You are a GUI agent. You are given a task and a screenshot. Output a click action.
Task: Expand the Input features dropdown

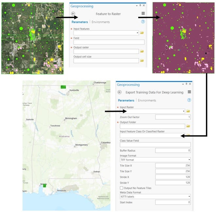pos(137,33)
